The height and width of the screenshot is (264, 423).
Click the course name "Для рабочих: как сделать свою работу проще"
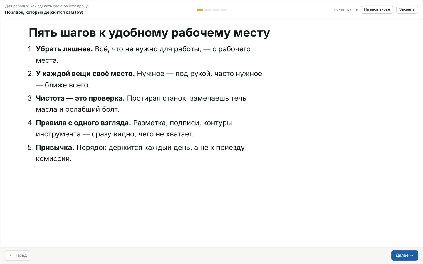pyautogui.click(x=47, y=6)
